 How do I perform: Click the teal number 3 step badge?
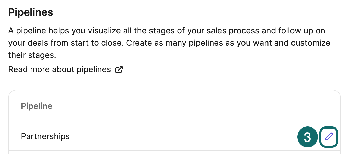[307, 137]
